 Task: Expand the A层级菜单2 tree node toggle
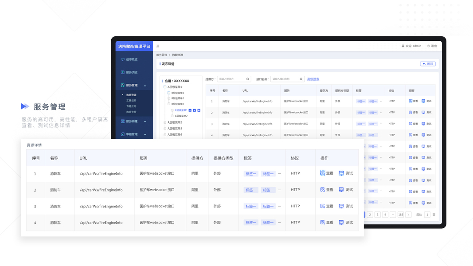pyautogui.click(x=165, y=122)
